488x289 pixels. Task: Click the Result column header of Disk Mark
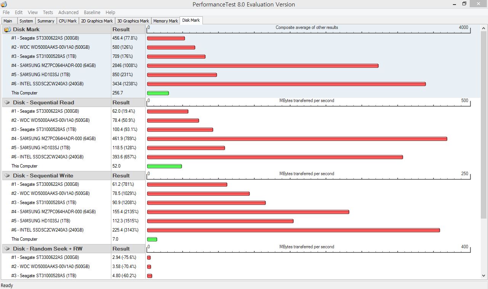point(128,29)
